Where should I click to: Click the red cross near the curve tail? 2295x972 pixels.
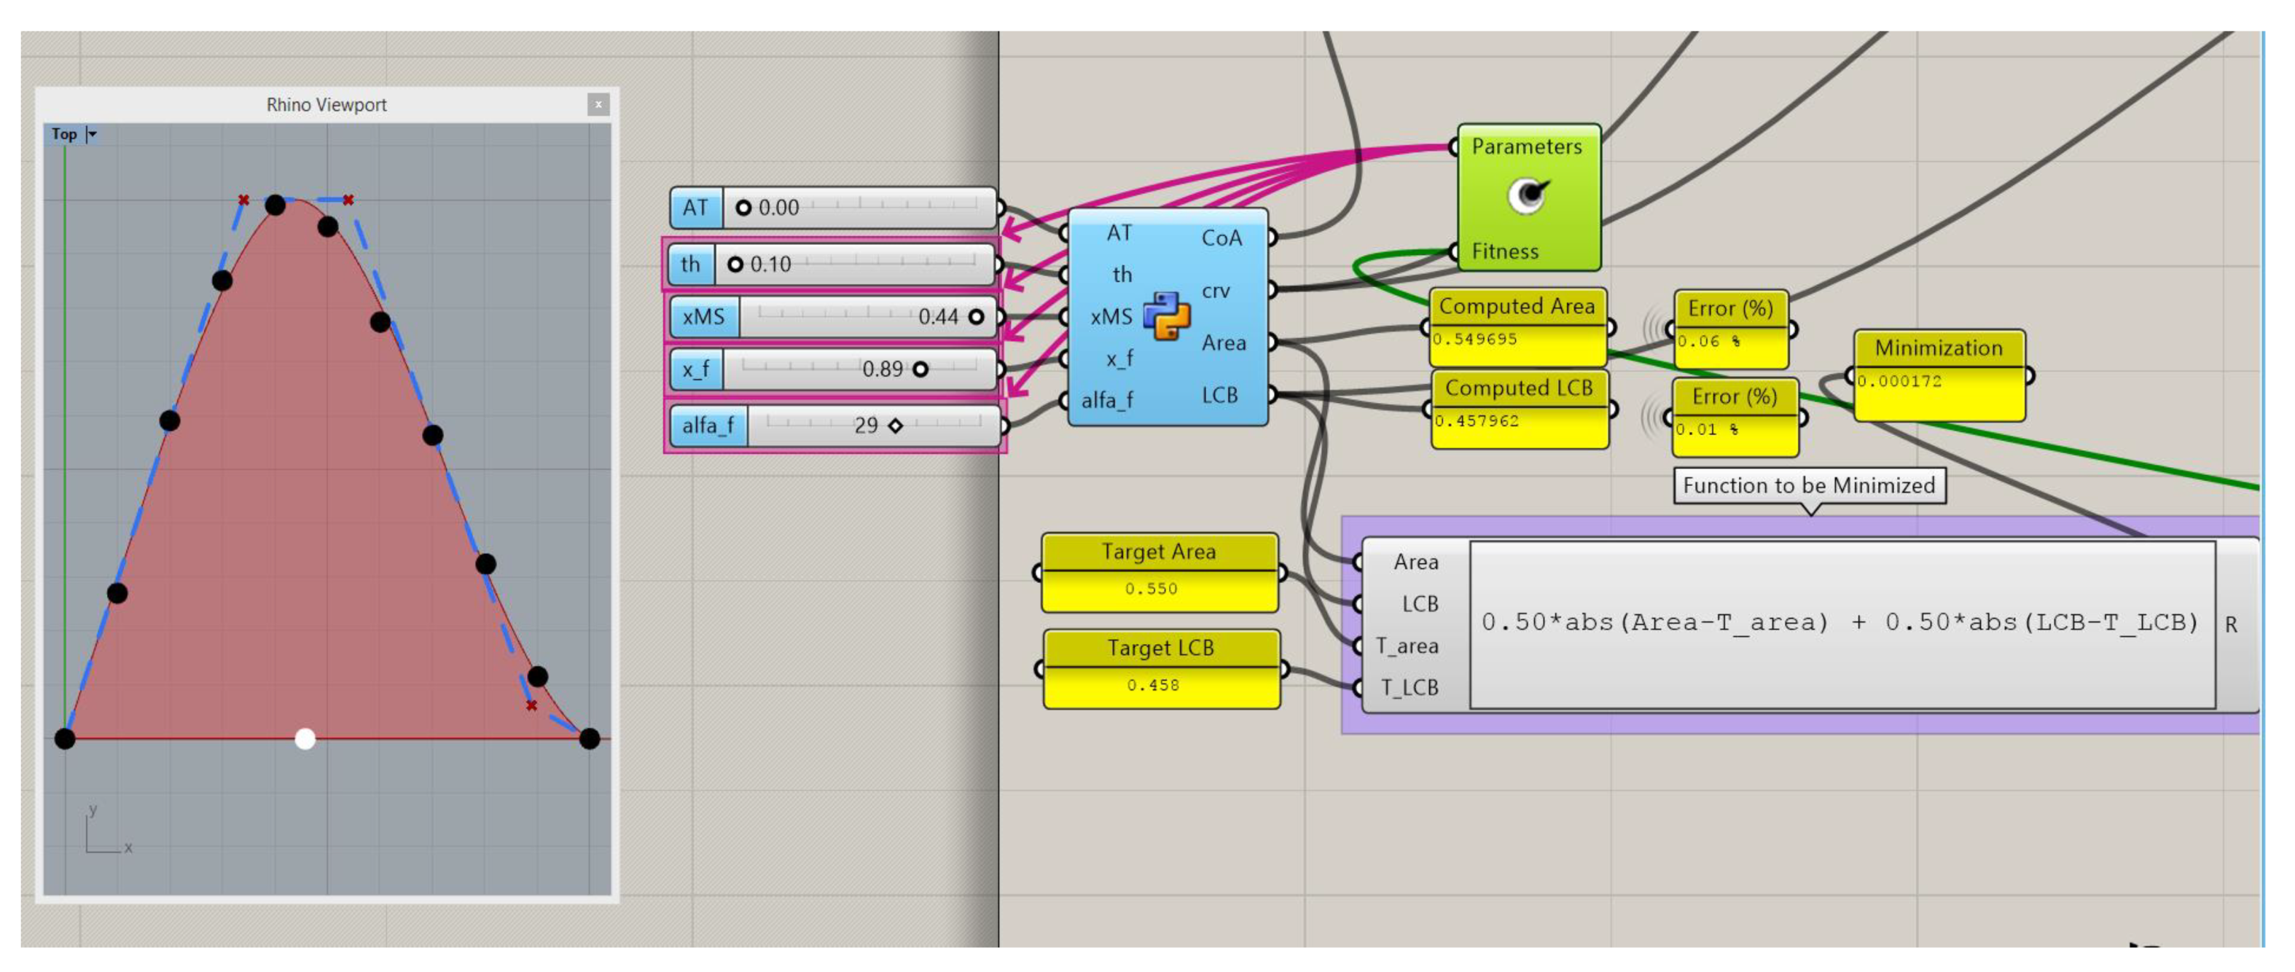pyautogui.click(x=532, y=705)
